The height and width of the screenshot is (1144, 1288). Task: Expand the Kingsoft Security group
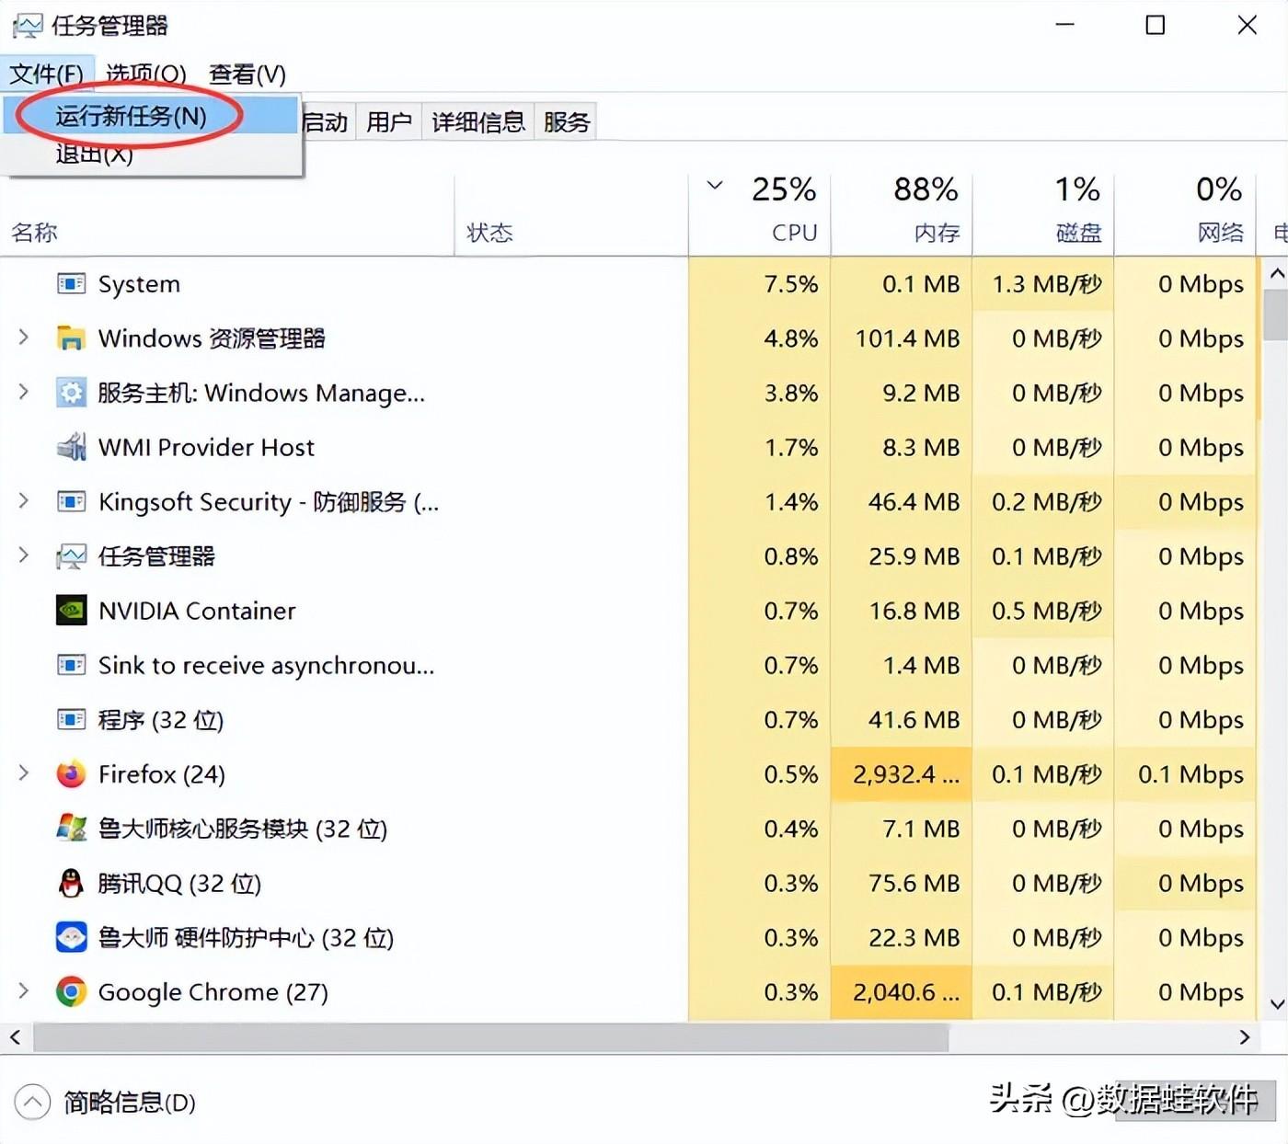24,501
